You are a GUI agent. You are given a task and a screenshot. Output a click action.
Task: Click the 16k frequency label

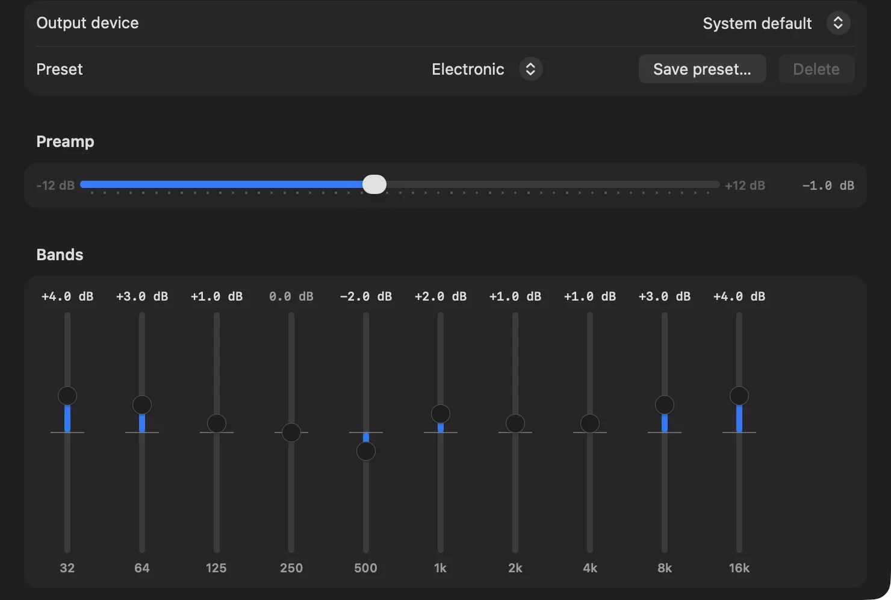[739, 568]
